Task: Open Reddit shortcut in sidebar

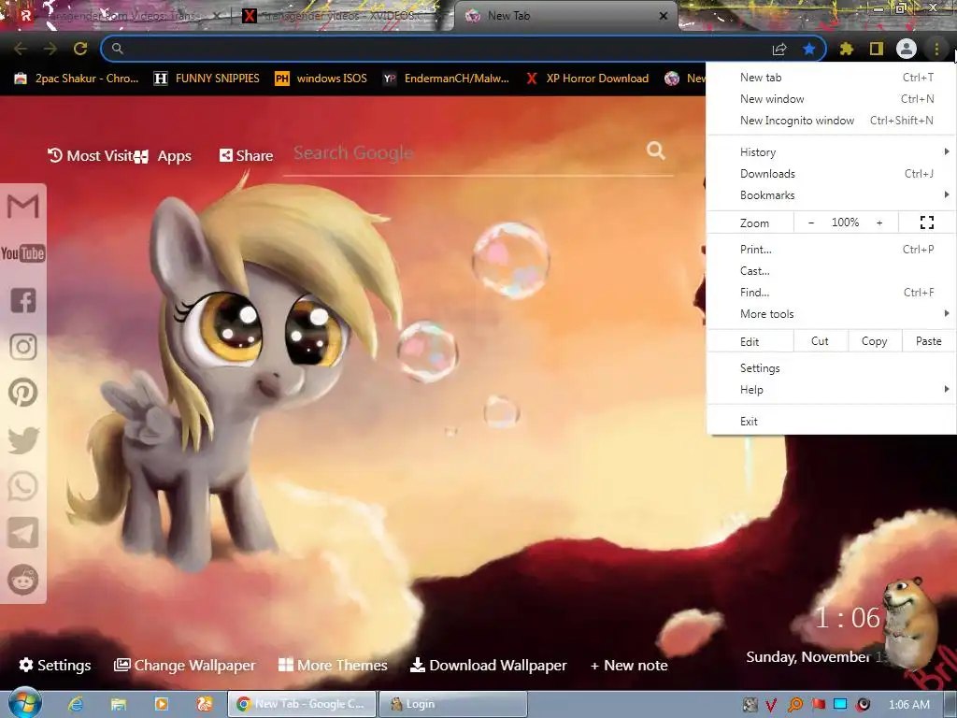Action: click(23, 580)
